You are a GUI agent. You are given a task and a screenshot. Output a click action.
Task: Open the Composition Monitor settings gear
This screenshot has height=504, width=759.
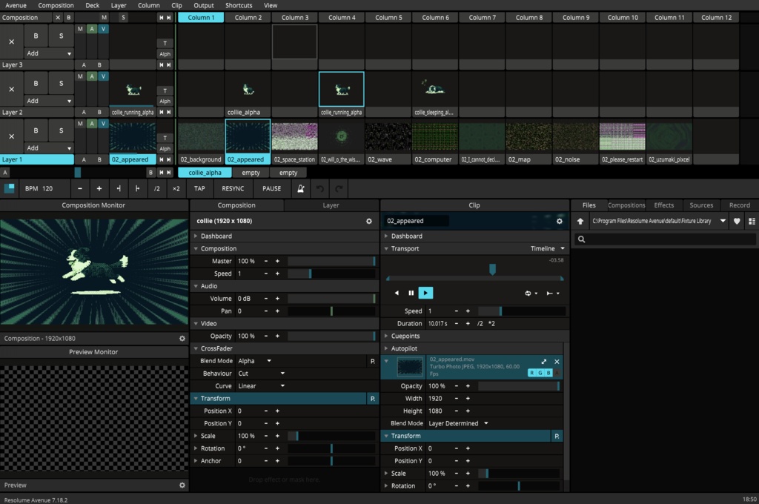[x=182, y=339]
